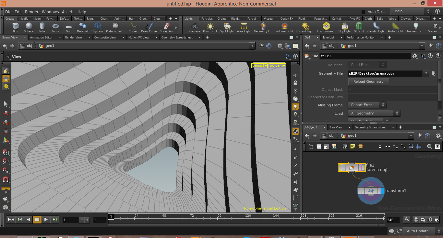The image size is (443, 238).
Task: Click the Sky Light shelf icon
Action: [x=344, y=27]
